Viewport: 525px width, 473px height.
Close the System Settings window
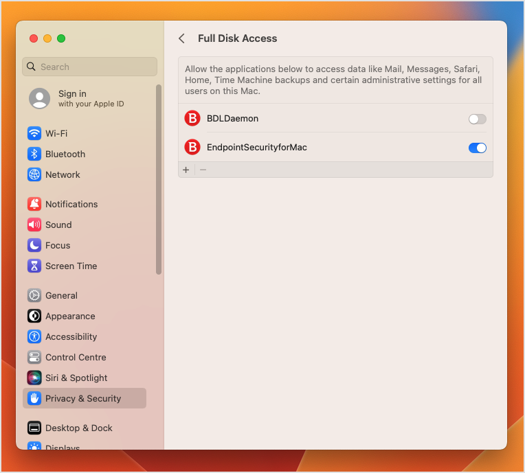pyautogui.click(x=34, y=38)
